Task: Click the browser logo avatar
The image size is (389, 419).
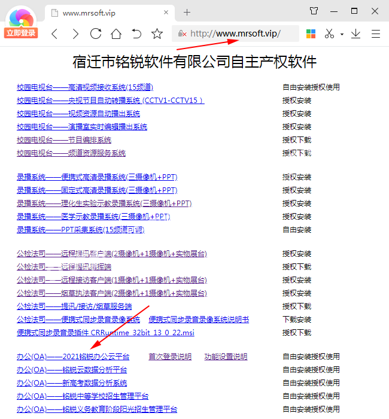Action: [21, 17]
